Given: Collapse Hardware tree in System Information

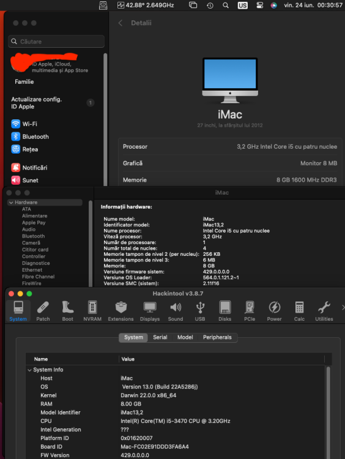Looking at the screenshot, I should click(x=11, y=203).
